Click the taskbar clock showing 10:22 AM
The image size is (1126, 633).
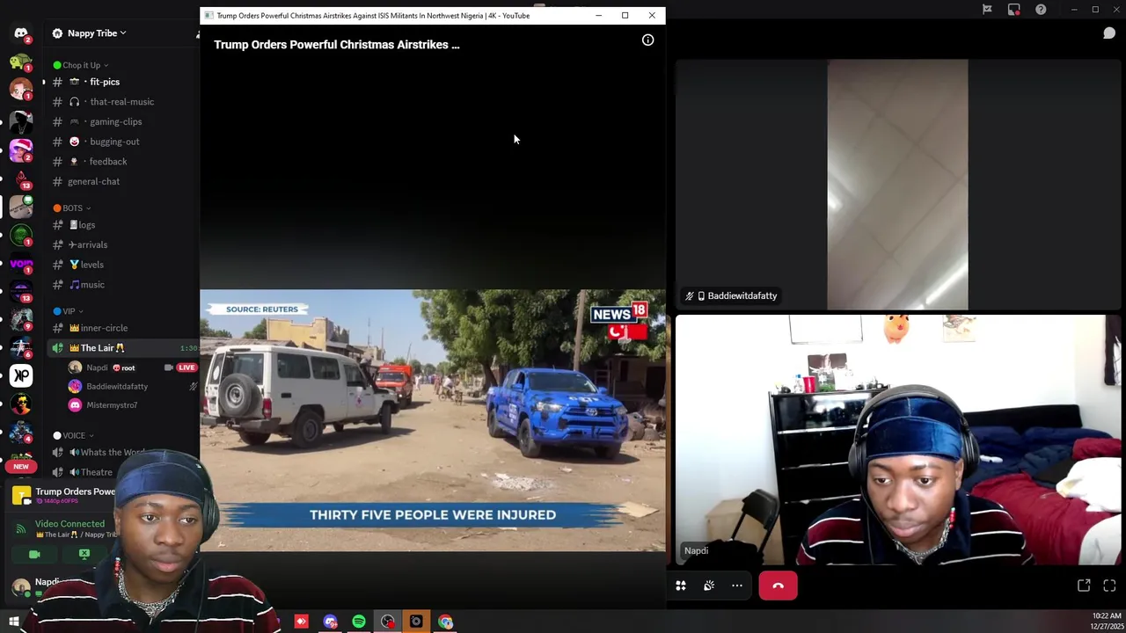[x=1105, y=621]
